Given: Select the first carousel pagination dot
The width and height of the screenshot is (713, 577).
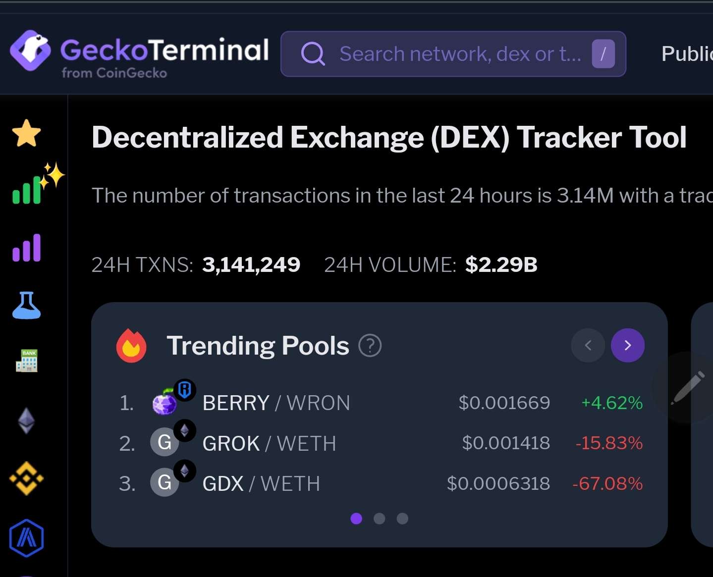Looking at the screenshot, I should [356, 519].
